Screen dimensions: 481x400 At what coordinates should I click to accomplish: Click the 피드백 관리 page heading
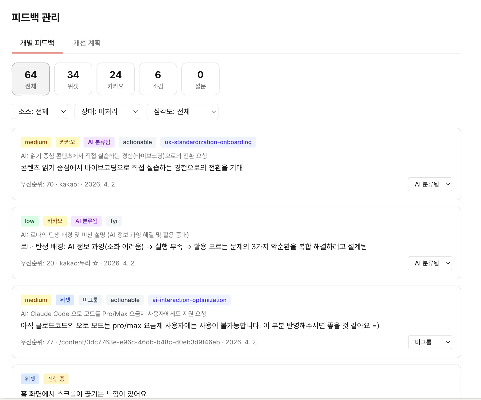click(36, 17)
